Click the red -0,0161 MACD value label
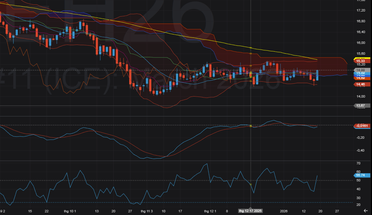The image size is (372, 215). tap(362, 126)
